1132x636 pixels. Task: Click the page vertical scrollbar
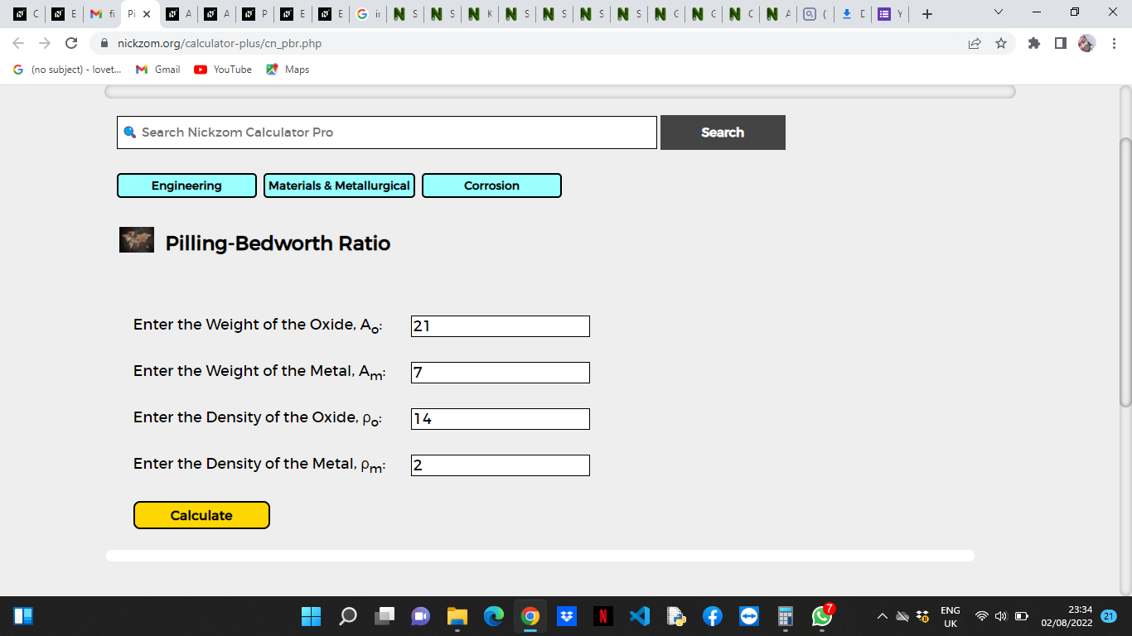point(1125,273)
